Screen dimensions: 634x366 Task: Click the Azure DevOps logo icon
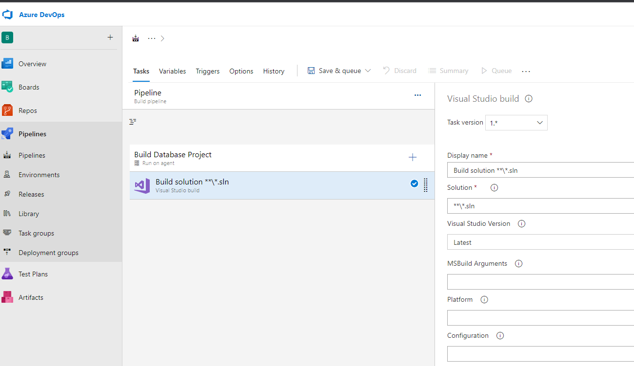pos(7,15)
